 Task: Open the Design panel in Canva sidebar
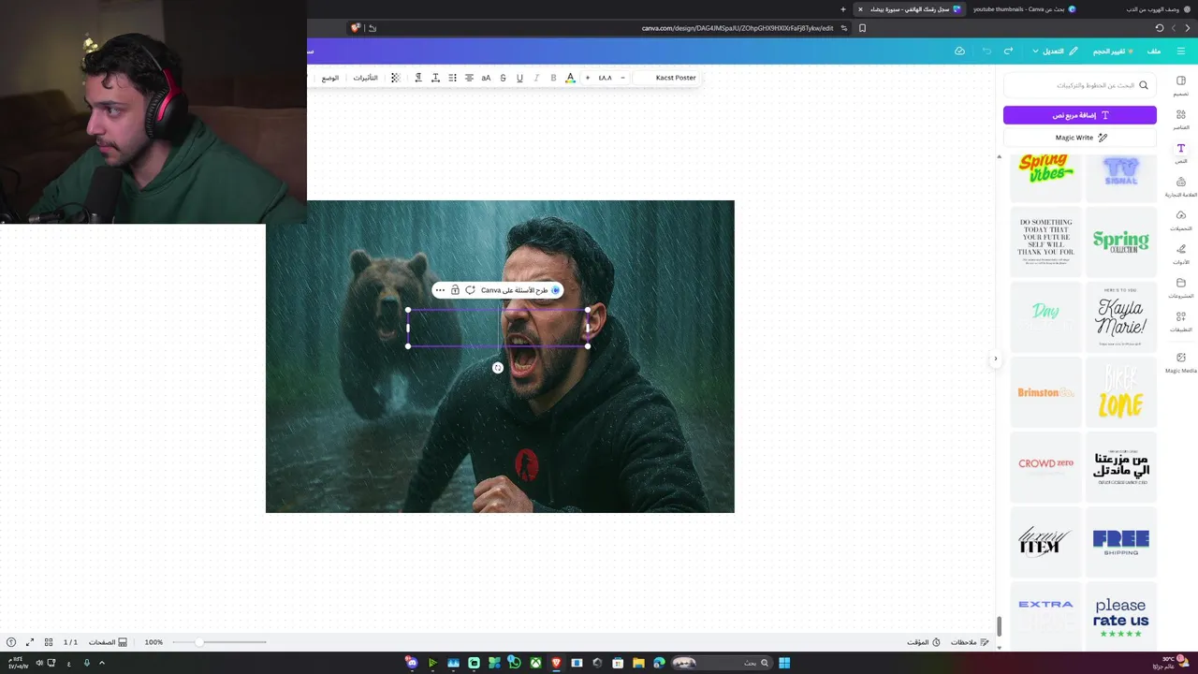[1181, 85]
